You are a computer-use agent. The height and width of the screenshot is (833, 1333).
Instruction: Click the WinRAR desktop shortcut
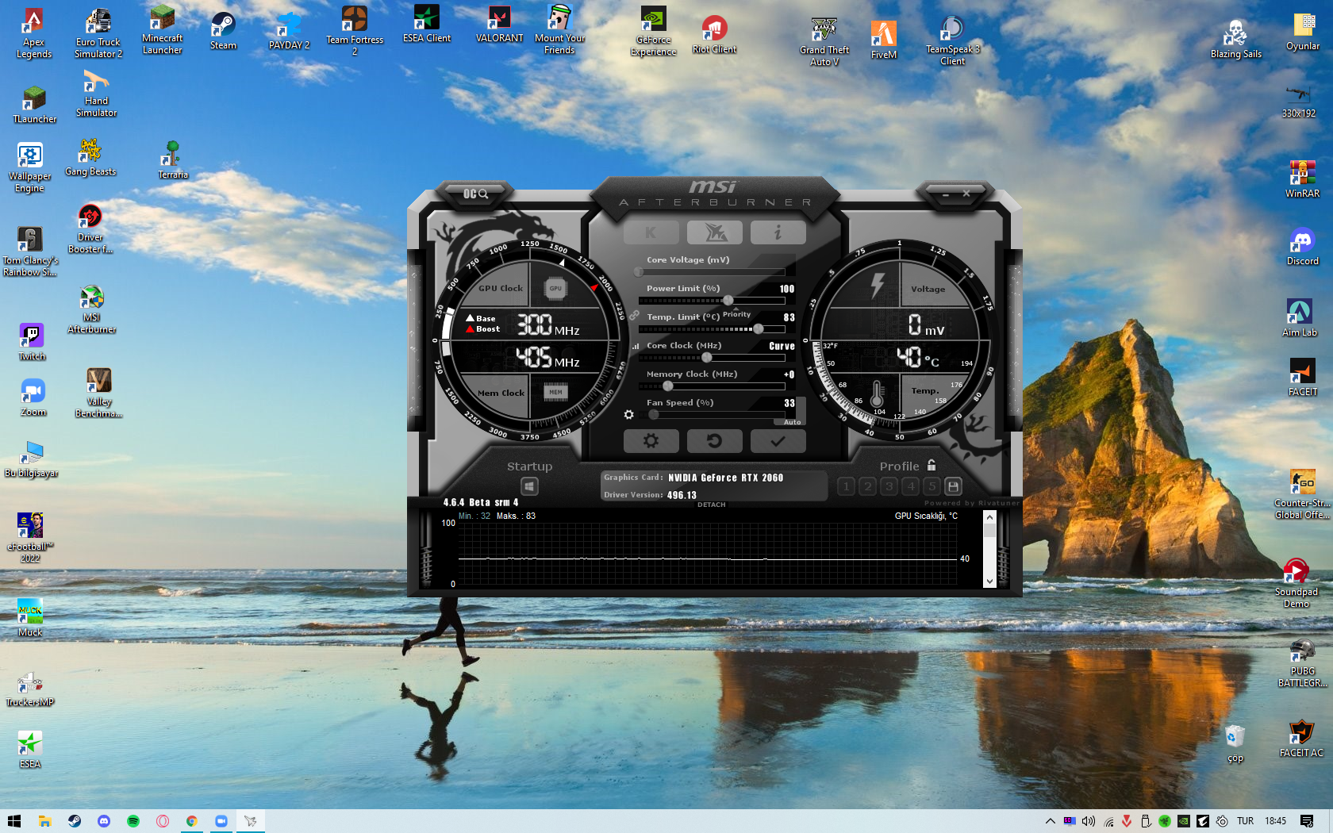(1302, 179)
